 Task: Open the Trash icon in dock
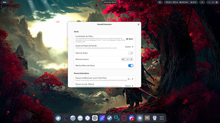click(154, 118)
